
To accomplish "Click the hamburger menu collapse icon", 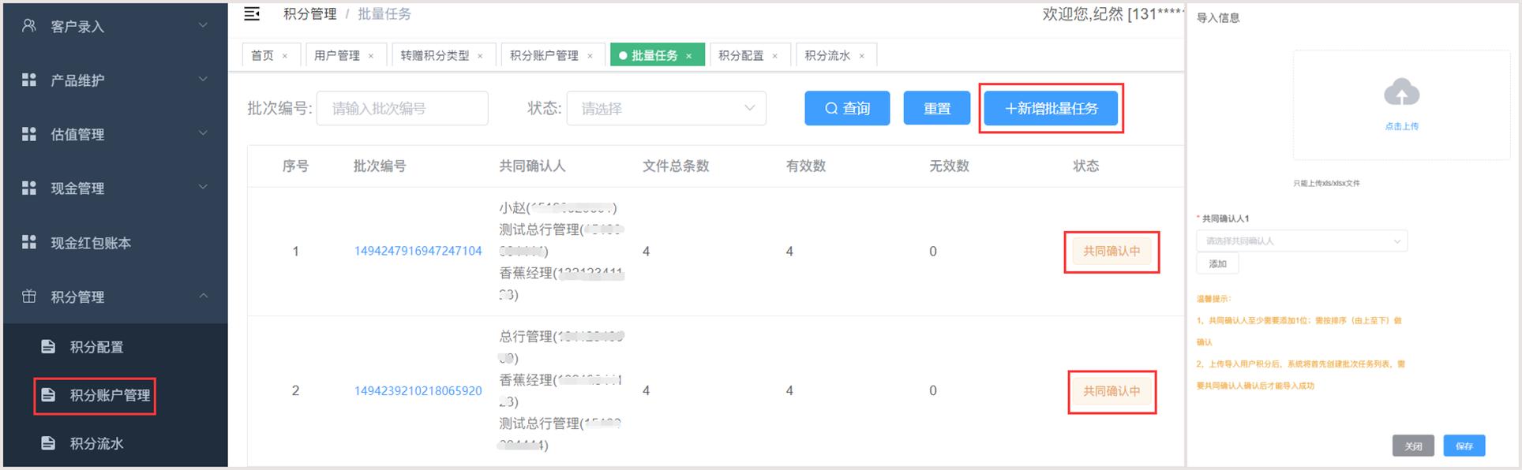I will click(x=252, y=14).
